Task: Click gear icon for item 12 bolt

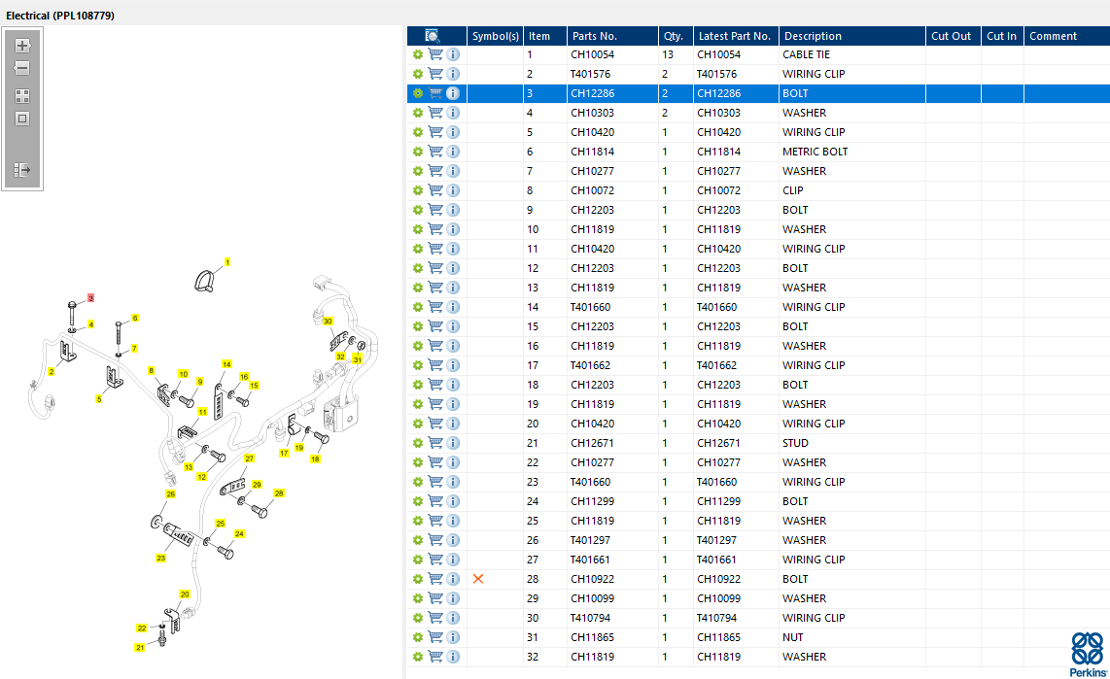Action: [x=418, y=268]
